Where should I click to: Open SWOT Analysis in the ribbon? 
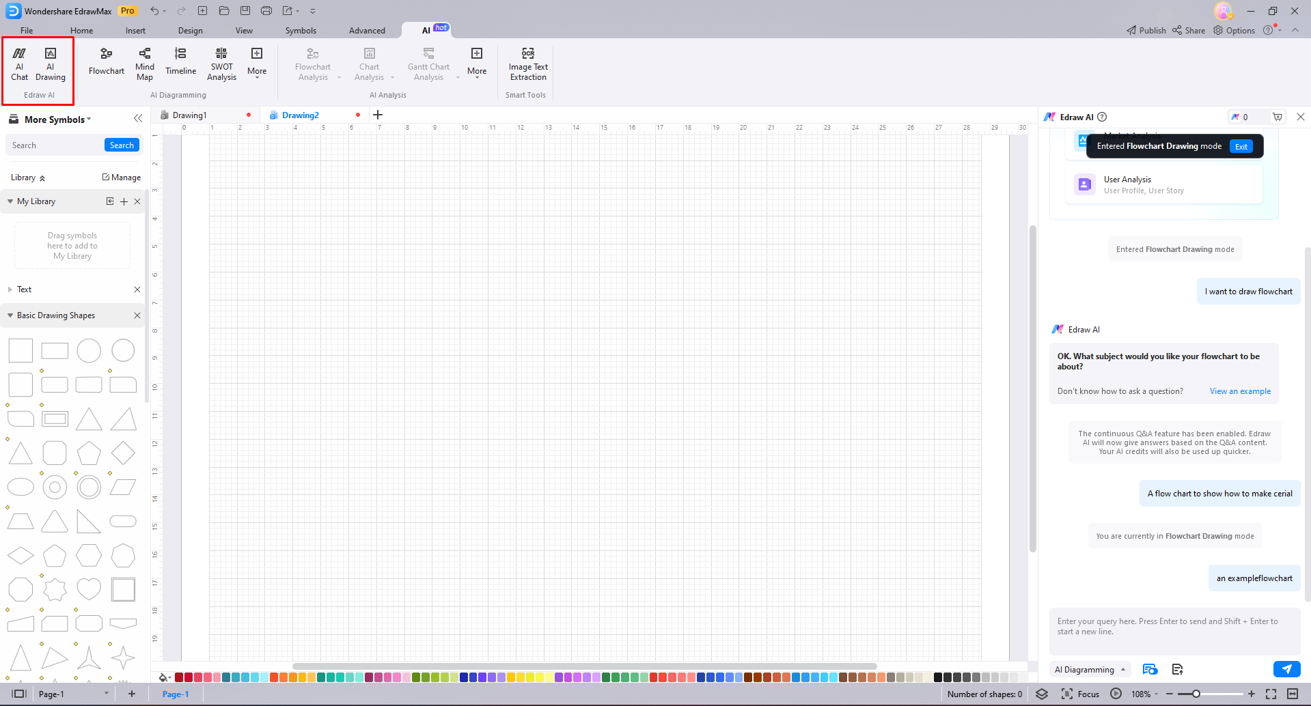[221, 64]
